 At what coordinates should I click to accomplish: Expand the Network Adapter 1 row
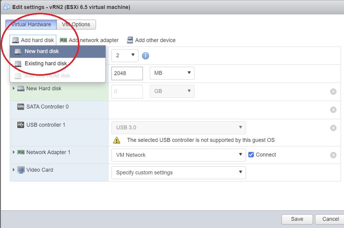coord(14,152)
